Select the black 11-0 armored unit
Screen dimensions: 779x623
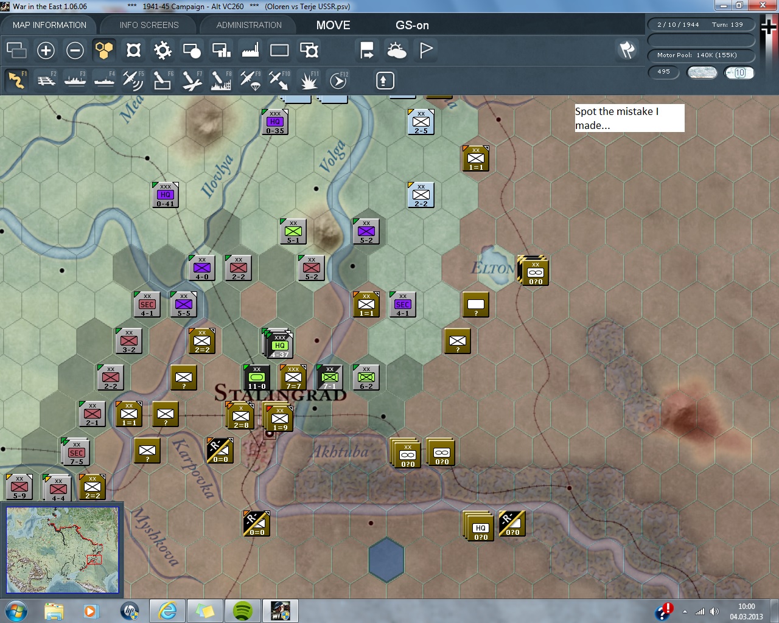pos(257,377)
